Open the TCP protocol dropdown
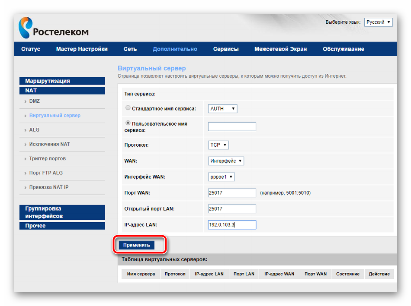This screenshot has width=411, height=306. 218,145
